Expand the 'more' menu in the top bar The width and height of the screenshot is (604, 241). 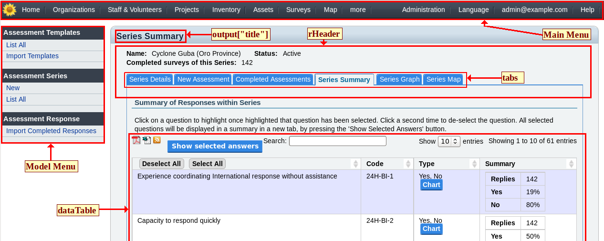pyautogui.click(x=358, y=10)
